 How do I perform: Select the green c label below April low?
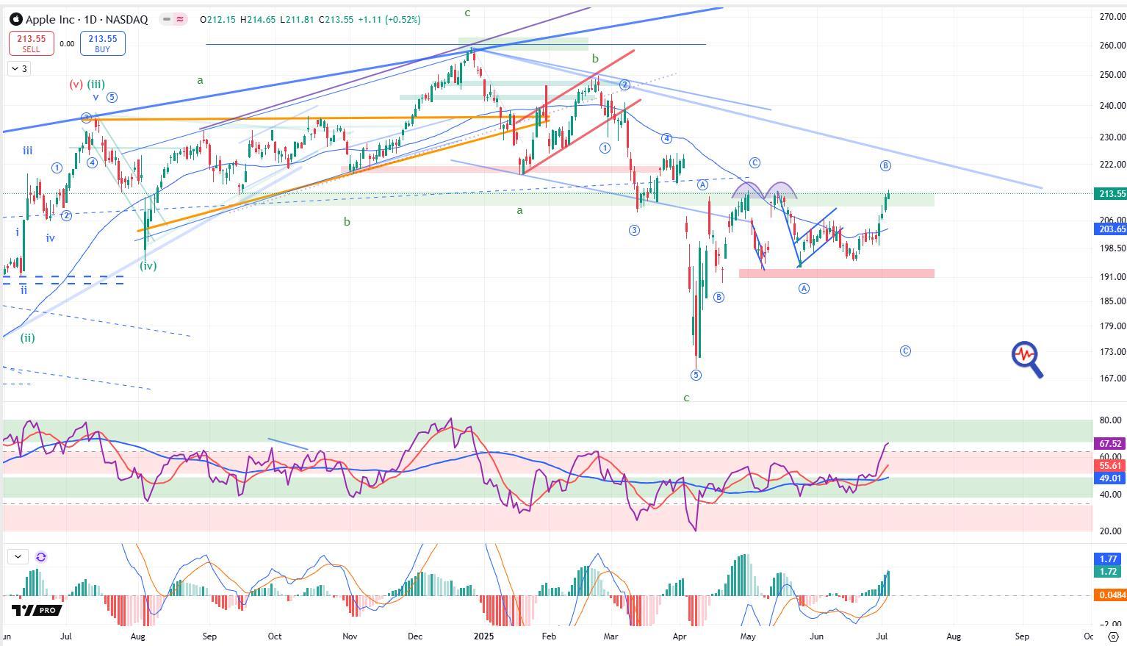[686, 398]
